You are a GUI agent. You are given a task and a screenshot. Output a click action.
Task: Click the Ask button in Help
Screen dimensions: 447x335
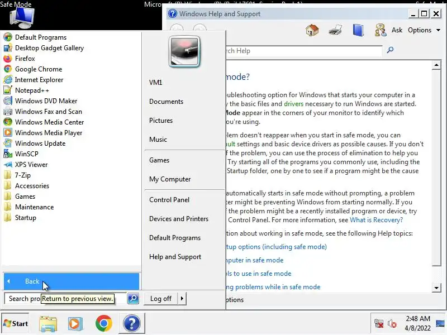tap(388, 30)
